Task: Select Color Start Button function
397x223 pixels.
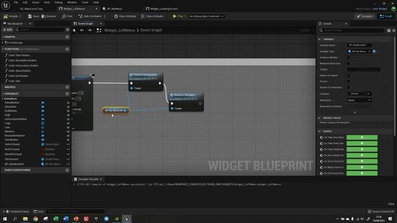Action: point(19,55)
